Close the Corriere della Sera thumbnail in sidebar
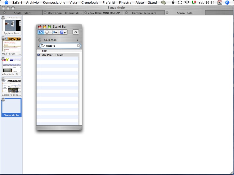The width and height of the screenshot is (234, 175). click(x=3, y=79)
